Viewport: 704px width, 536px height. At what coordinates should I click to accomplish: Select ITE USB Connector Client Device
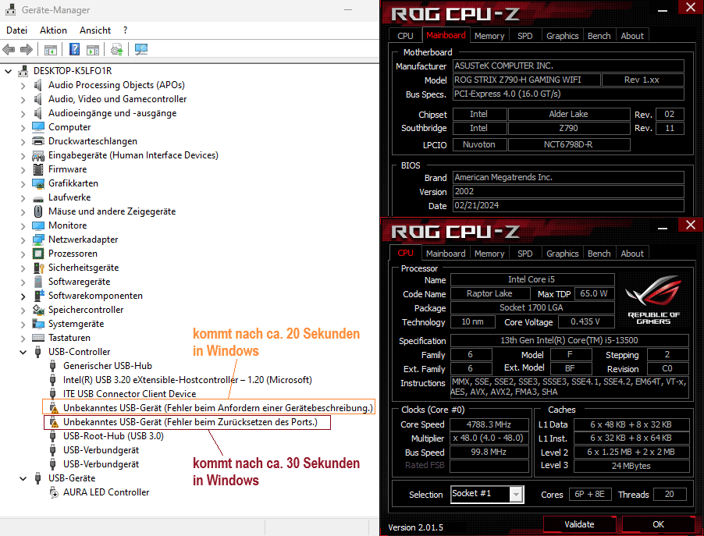[130, 394]
